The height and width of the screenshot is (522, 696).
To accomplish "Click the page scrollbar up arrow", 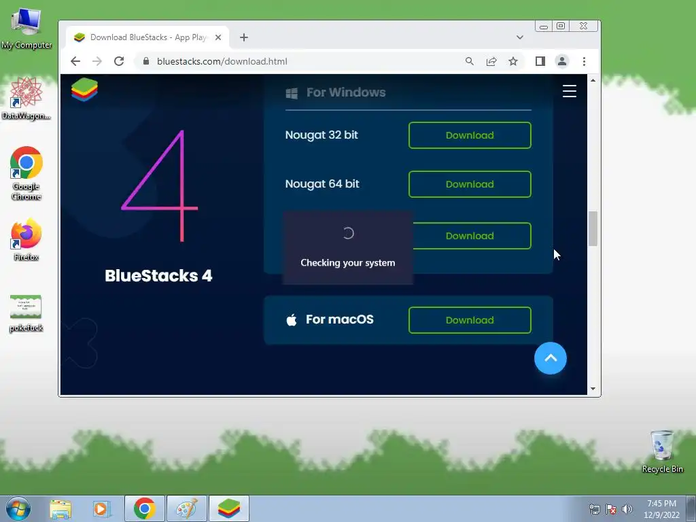I will 593,80.
